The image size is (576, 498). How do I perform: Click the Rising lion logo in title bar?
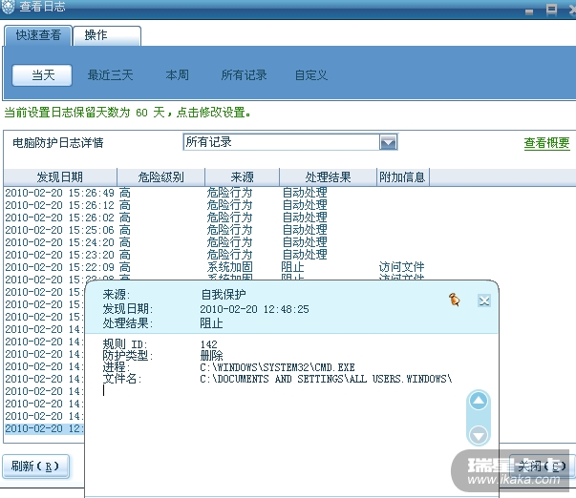8,7
